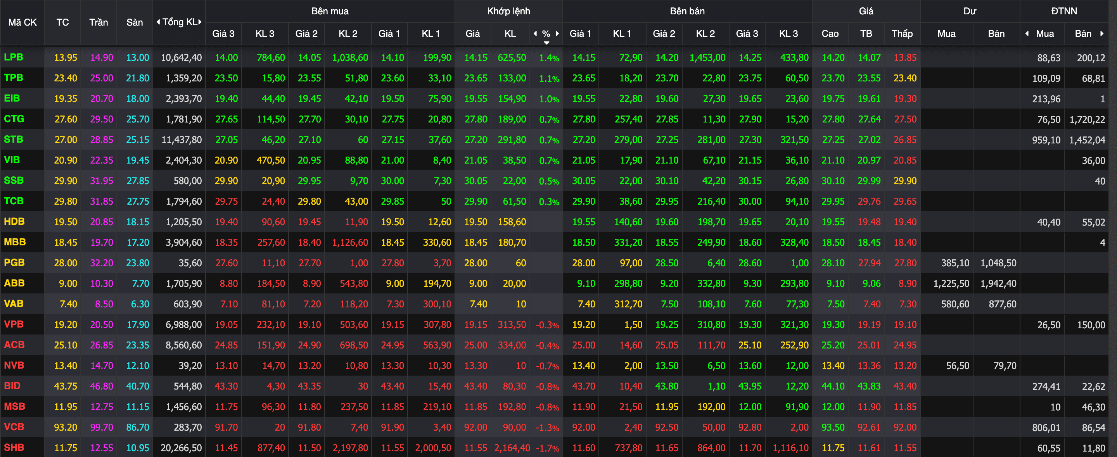
Task: Open the MSB stock symbol
Action: click(14, 406)
